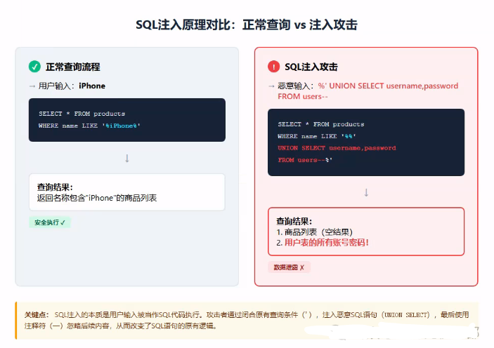
Task: Click code line SELECT * FROM products in left block
Action: click(82, 114)
